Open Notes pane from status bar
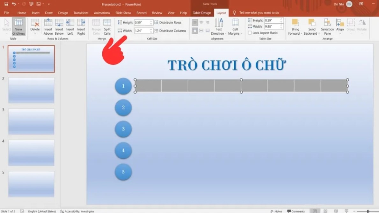Image resolution: width=379 pixels, height=213 pixels. tap(276, 211)
